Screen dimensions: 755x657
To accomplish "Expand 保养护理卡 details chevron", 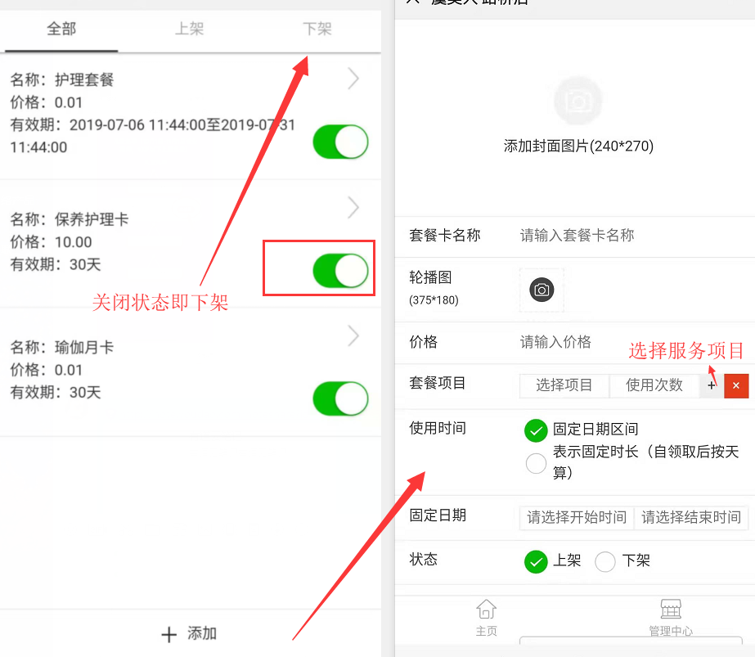I will 353,208.
